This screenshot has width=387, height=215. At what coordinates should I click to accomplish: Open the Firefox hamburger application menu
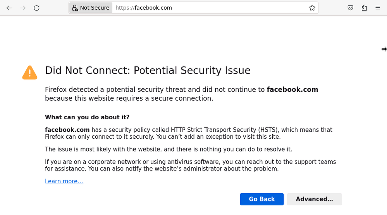tap(378, 8)
